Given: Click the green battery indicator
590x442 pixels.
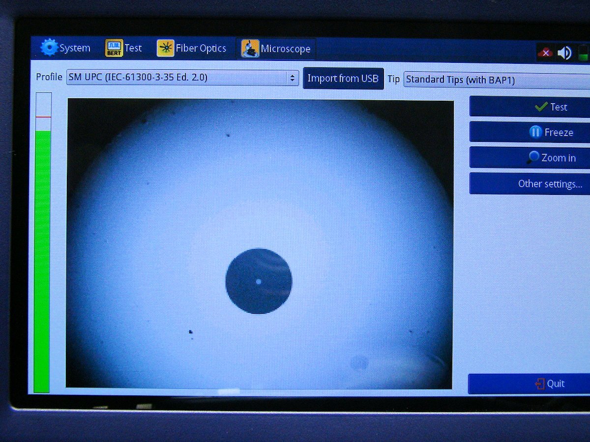Looking at the screenshot, I should [x=583, y=53].
